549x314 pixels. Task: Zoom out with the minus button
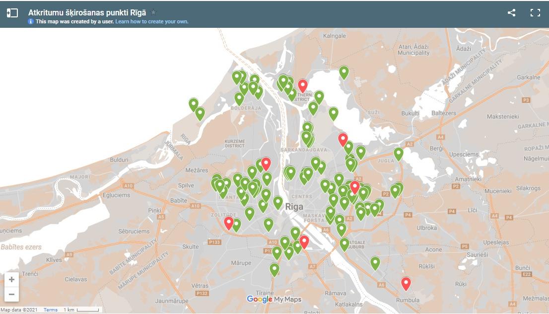tap(11, 294)
